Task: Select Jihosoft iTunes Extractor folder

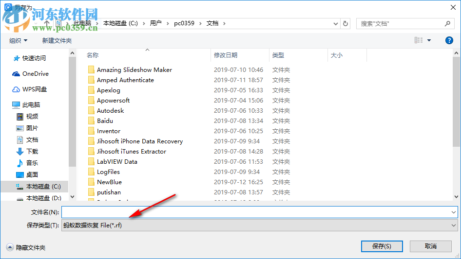Action: click(x=132, y=151)
